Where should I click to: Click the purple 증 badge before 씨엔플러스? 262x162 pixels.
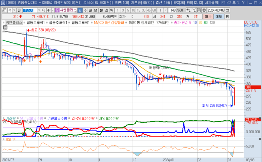pos(57,10)
